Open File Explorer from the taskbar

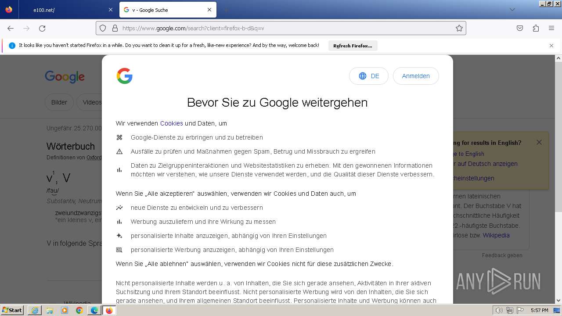pos(50,310)
